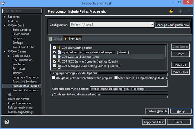The height and width of the screenshot is (129, 194).
Task: Click the Providers tab key icon
Action: click(66, 39)
